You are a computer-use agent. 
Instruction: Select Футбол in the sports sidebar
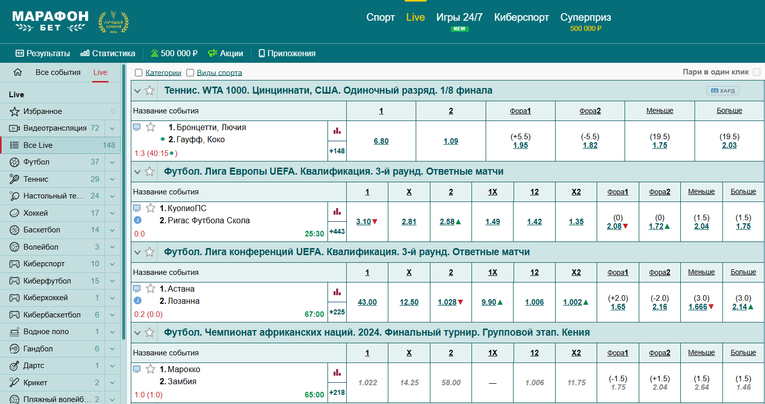tap(52, 162)
